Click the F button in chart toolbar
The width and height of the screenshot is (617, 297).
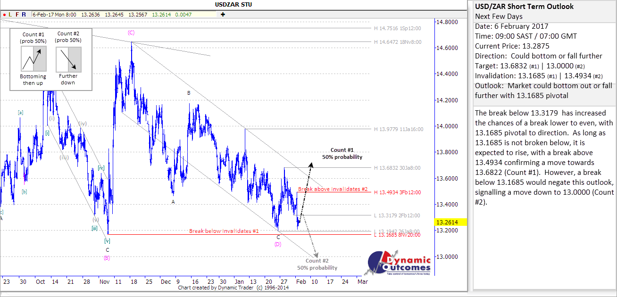click(17, 15)
